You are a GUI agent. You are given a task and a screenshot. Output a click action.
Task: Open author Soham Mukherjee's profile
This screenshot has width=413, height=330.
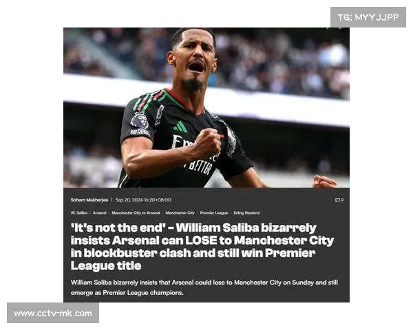pyautogui.click(x=89, y=200)
